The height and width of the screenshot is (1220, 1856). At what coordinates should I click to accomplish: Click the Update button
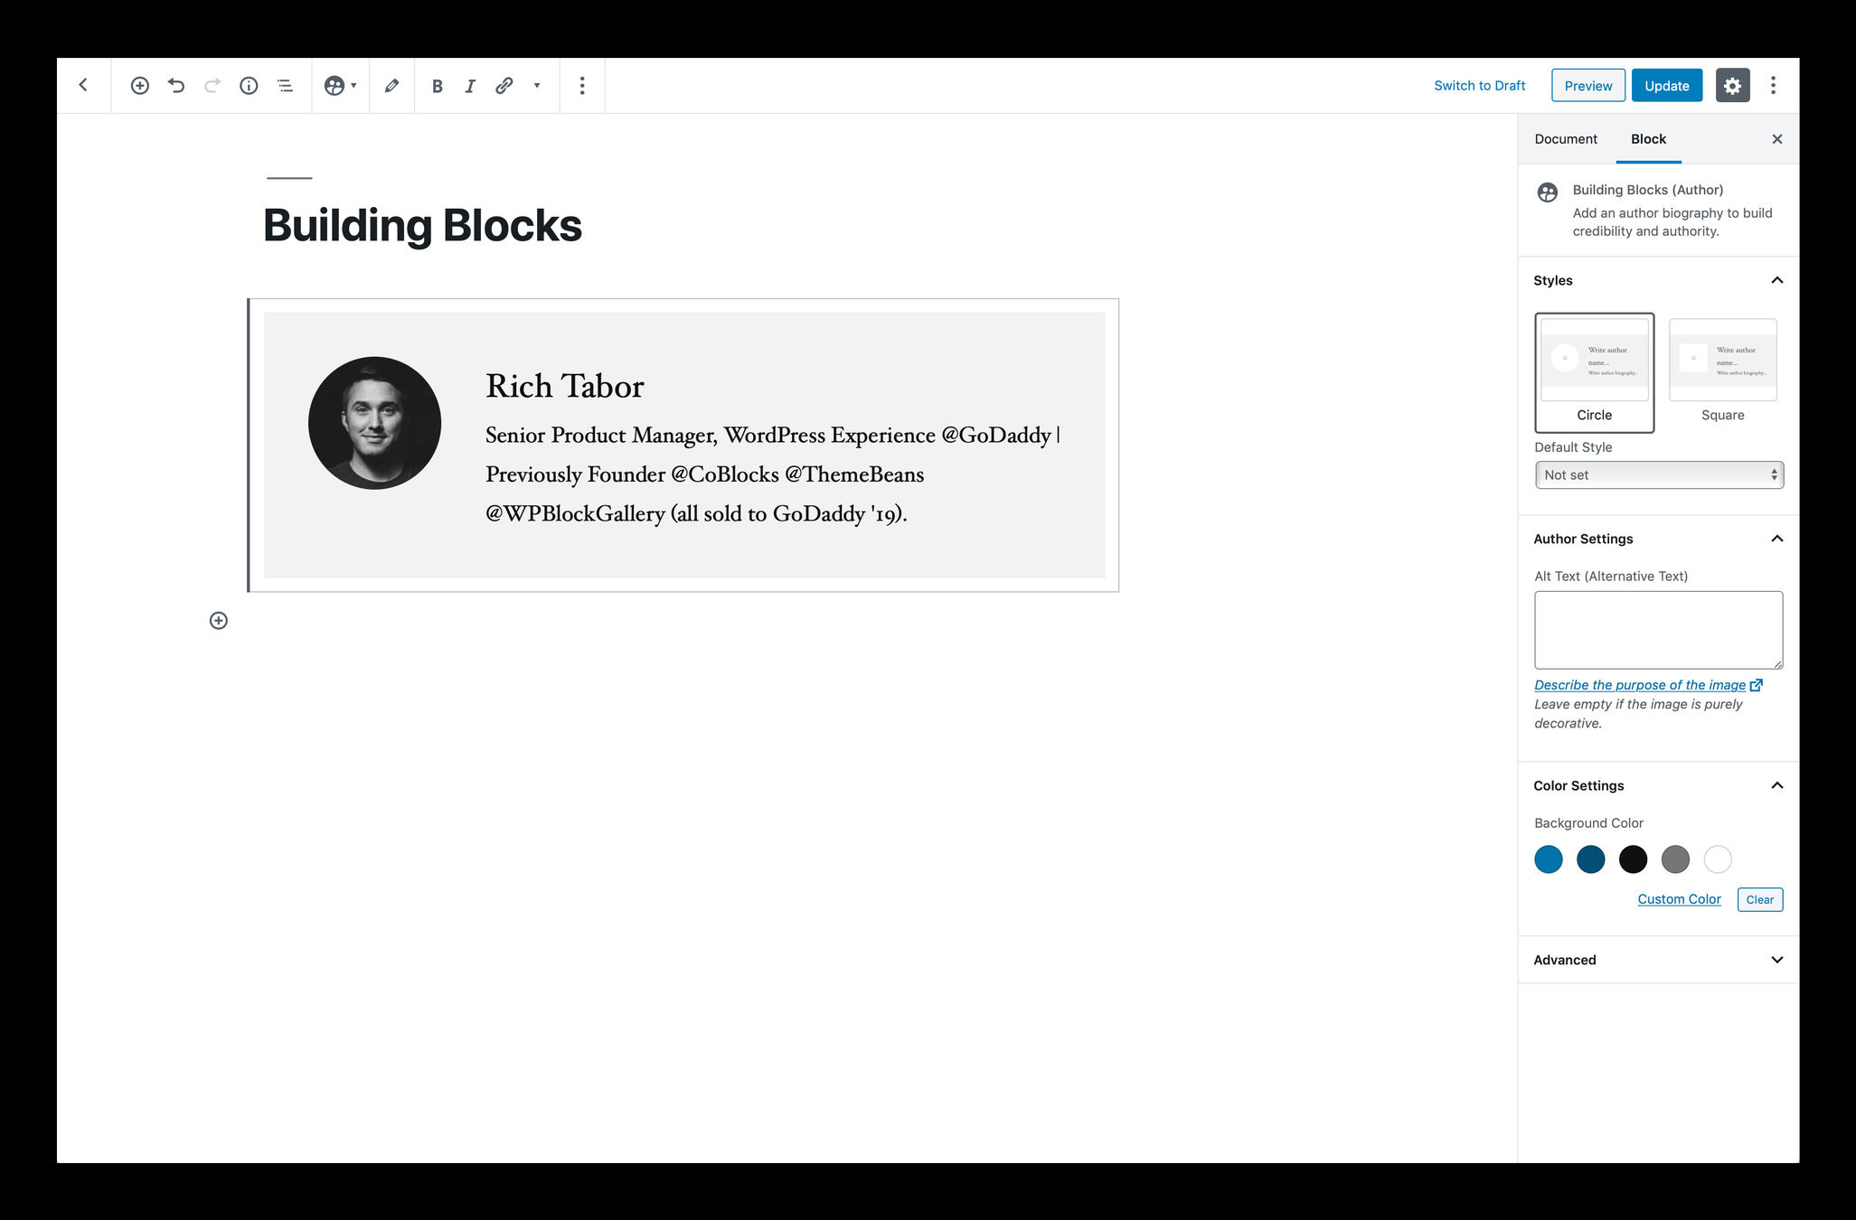[1666, 86]
